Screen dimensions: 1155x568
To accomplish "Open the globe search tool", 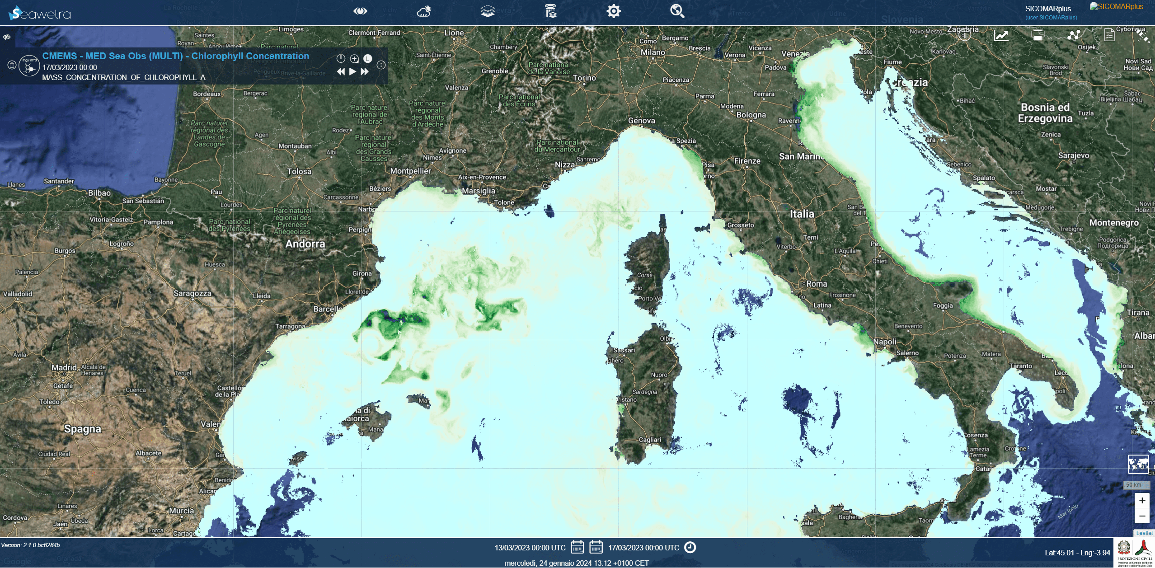I will (677, 11).
